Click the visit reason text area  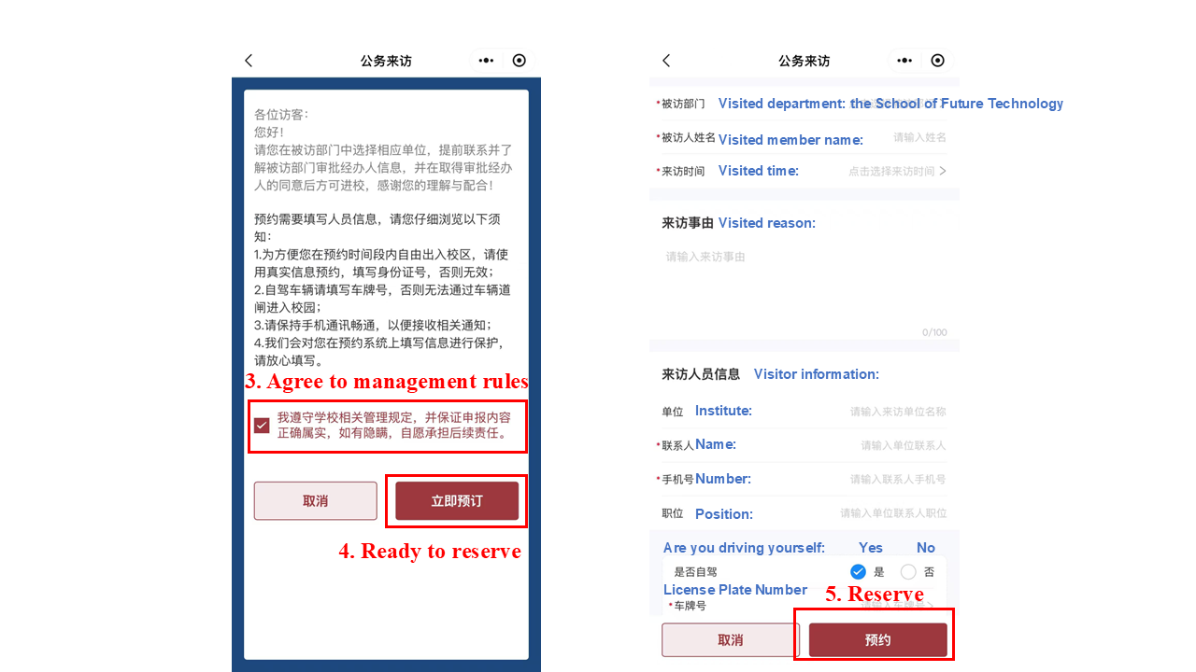[804, 280]
